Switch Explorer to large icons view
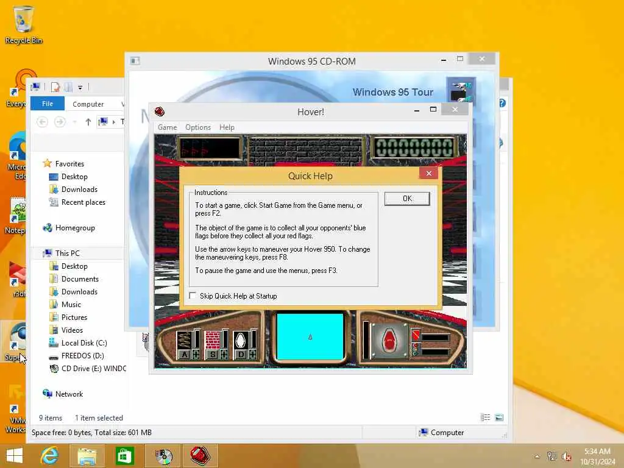This screenshot has height=468, width=624. coord(499,417)
